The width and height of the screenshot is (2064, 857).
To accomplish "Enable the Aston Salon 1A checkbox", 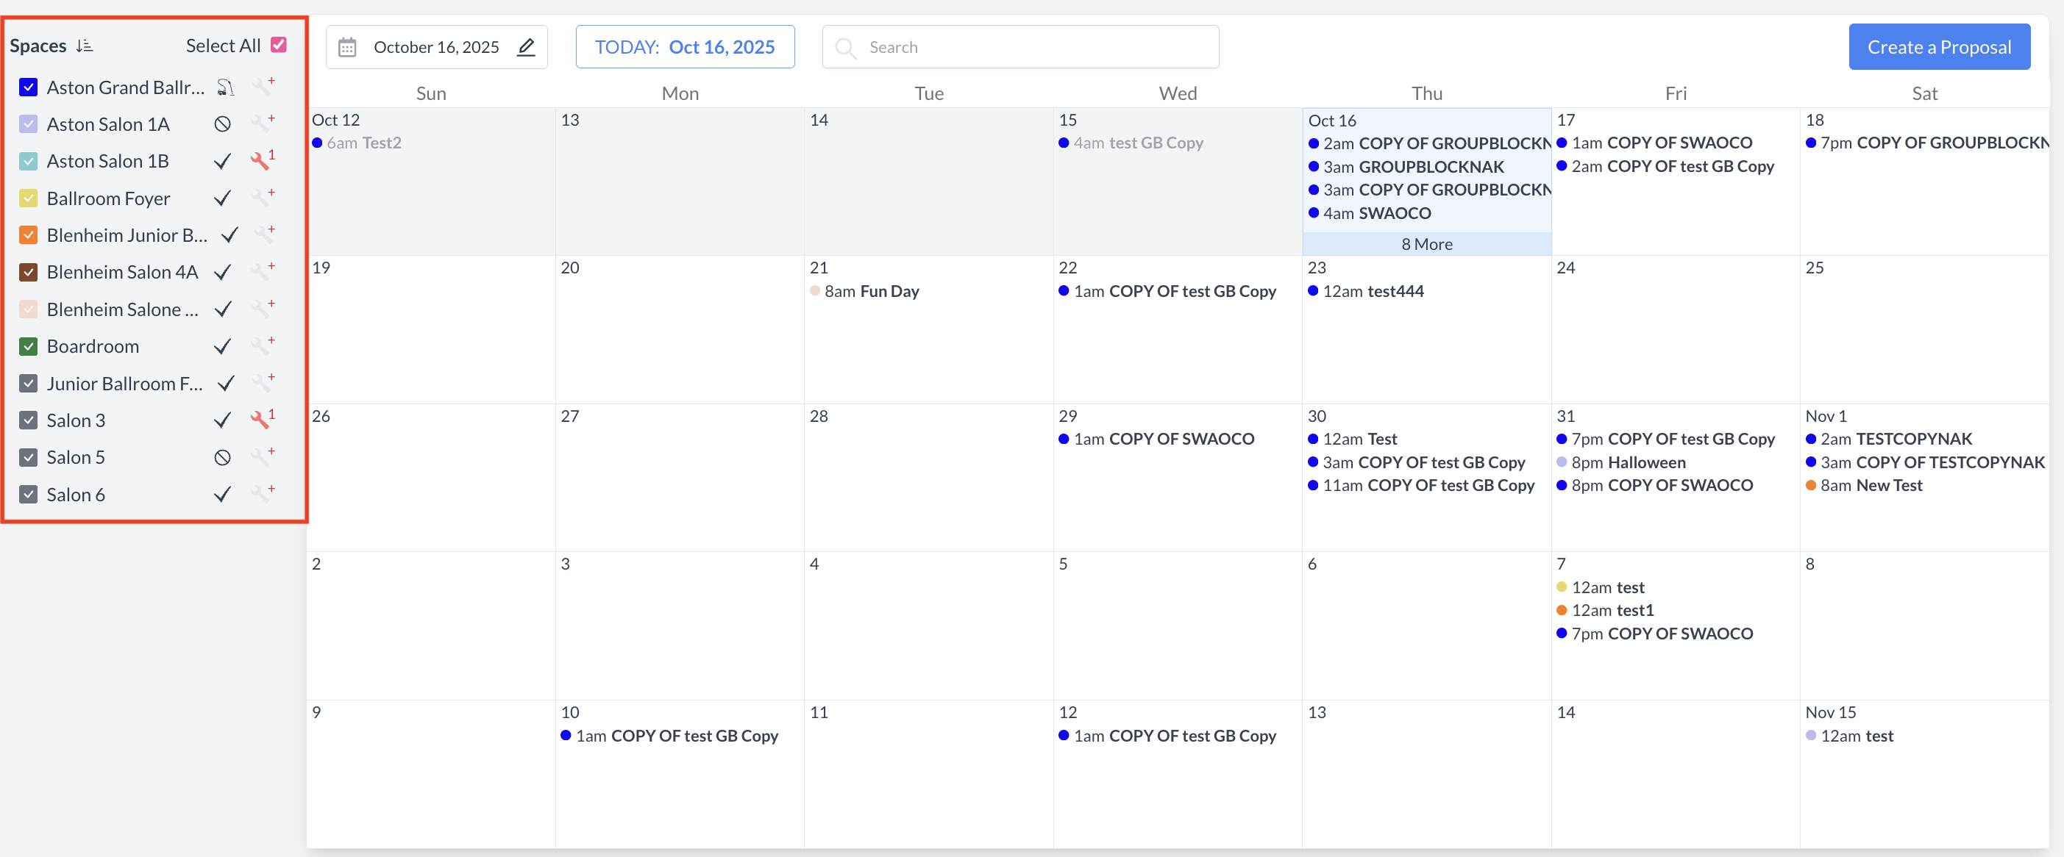I will (x=29, y=124).
